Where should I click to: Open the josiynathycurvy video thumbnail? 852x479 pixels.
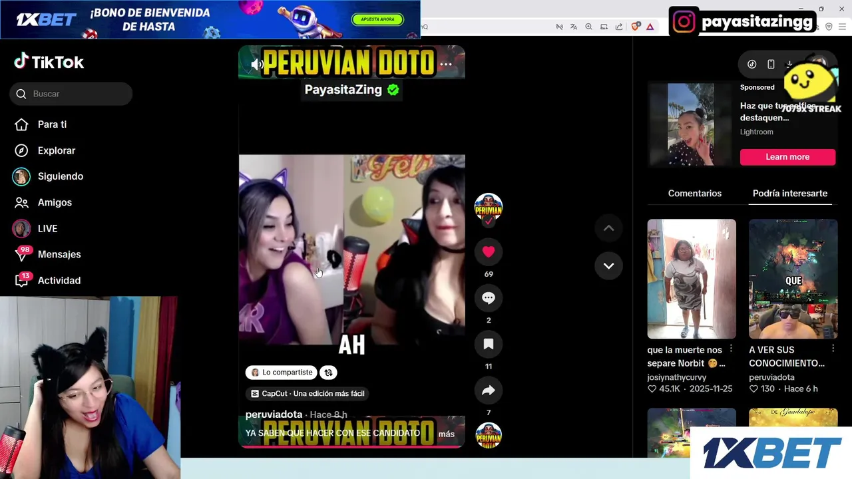pyautogui.click(x=692, y=279)
